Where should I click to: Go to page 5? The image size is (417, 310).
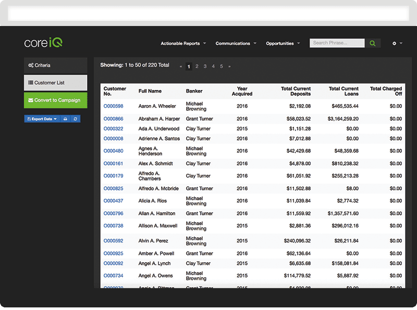pos(221,67)
